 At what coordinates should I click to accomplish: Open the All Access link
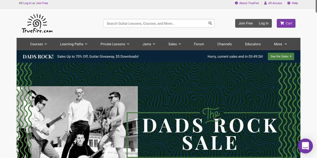[x=275, y=3]
